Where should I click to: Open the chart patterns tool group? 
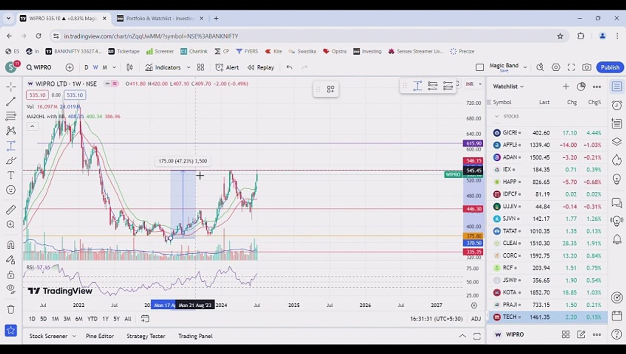10,131
